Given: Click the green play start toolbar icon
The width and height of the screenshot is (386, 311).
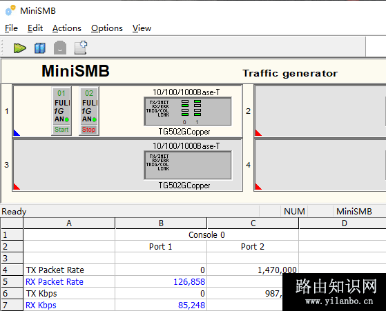Looking at the screenshot, I should 20,48.
